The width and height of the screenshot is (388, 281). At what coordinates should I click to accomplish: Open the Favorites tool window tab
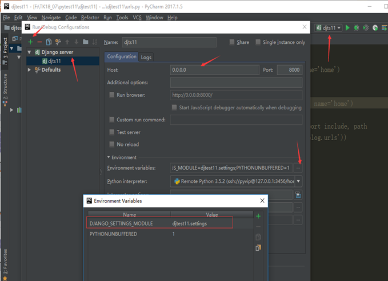pyautogui.click(x=5, y=264)
